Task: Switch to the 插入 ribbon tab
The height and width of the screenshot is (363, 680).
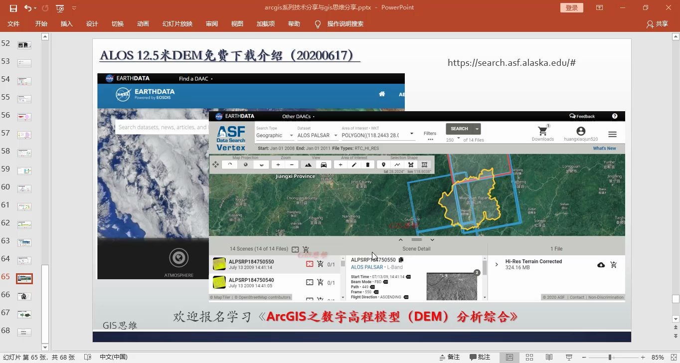Action: pos(66,24)
